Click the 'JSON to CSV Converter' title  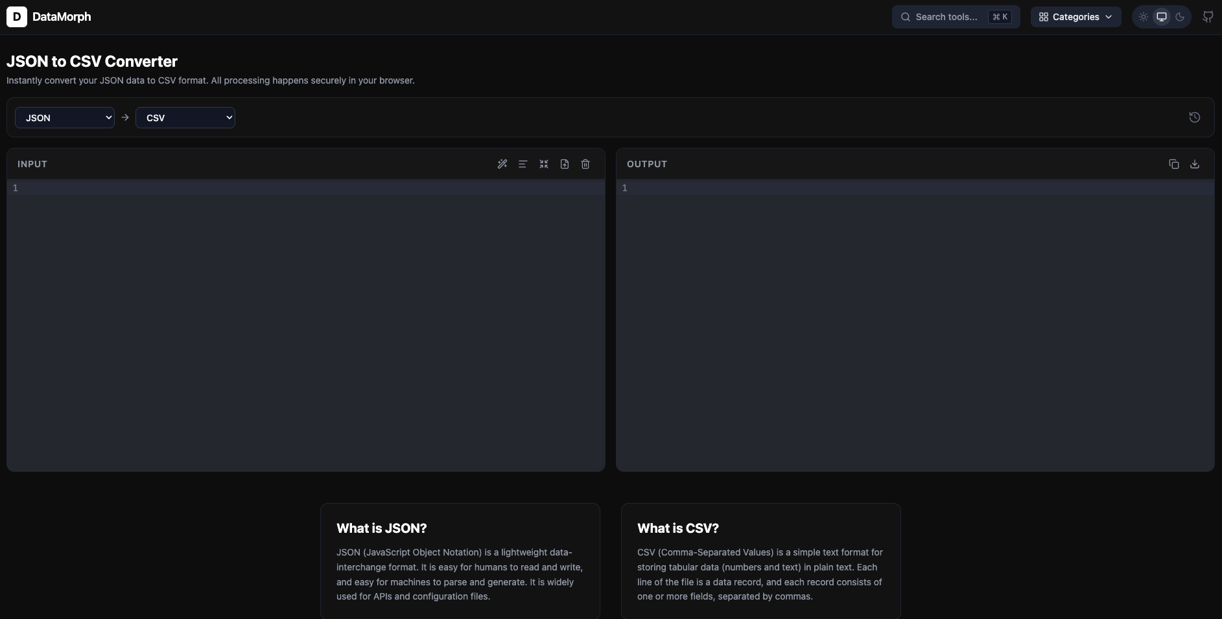[x=92, y=62]
